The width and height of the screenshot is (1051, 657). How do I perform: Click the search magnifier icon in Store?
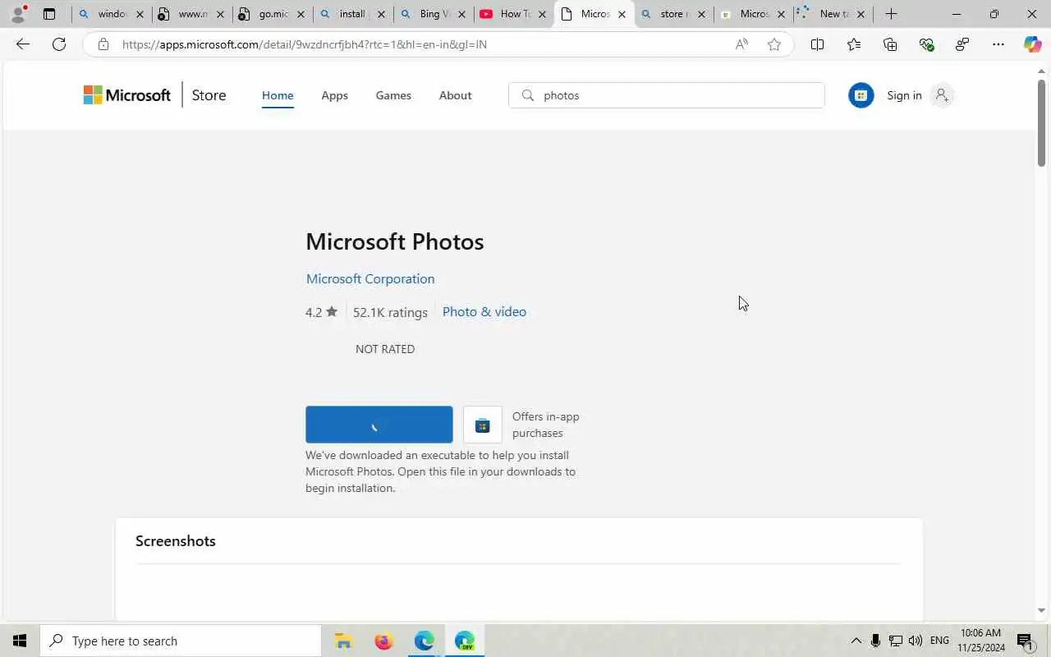[528, 95]
